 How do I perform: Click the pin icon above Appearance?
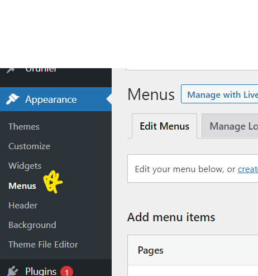click(11, 70)
